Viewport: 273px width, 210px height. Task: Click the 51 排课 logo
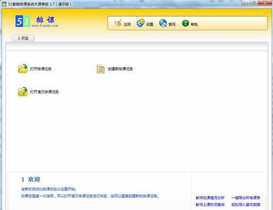(x=37, y=21)
